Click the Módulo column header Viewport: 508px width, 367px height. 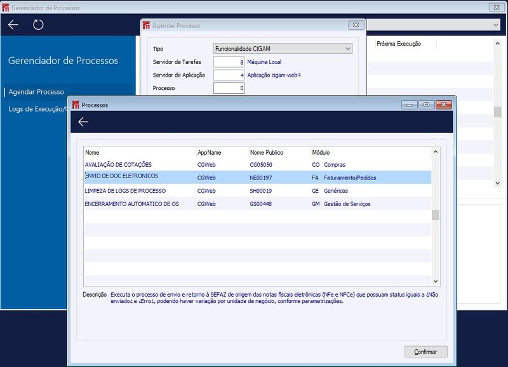pos(371,152)
